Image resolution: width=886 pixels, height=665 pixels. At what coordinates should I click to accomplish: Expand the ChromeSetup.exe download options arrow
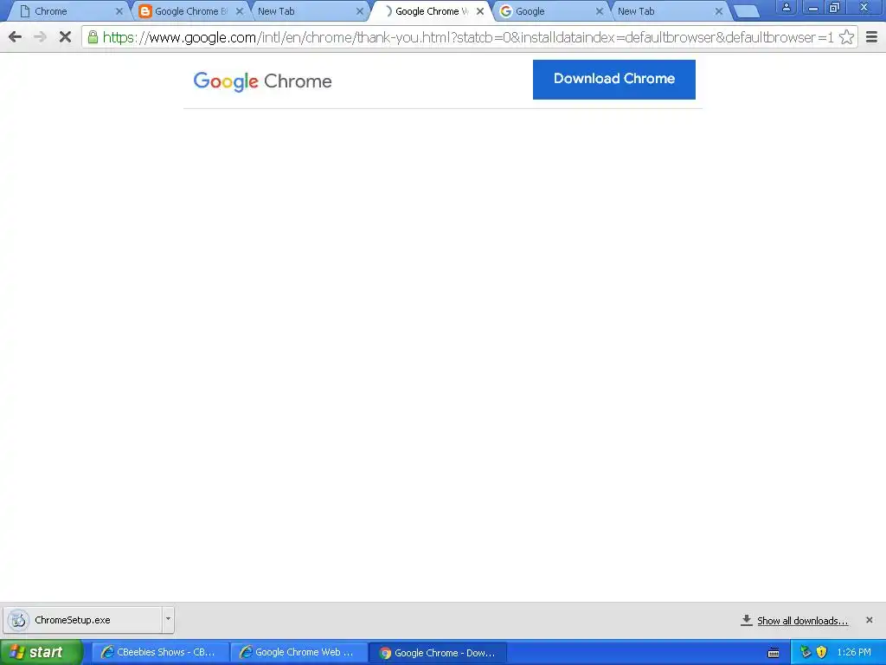pyautogui.click(x=168, y=620)
